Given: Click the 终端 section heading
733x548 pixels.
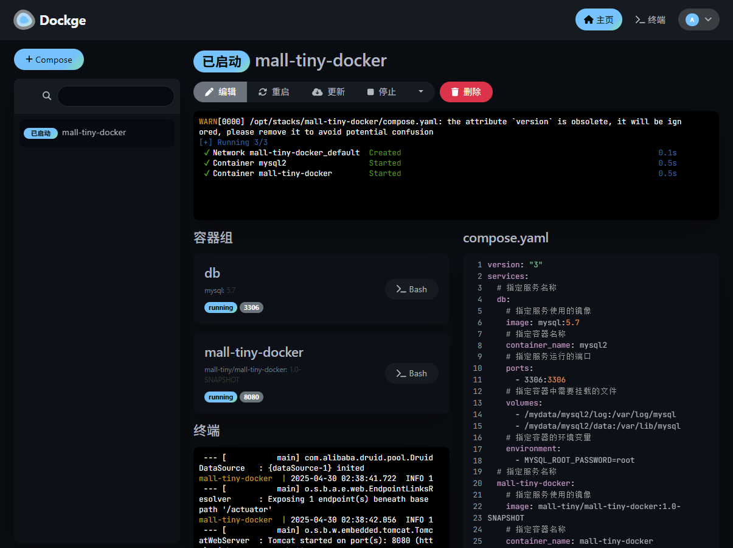Looking at the screenshot, I should (x=206, y=430).
